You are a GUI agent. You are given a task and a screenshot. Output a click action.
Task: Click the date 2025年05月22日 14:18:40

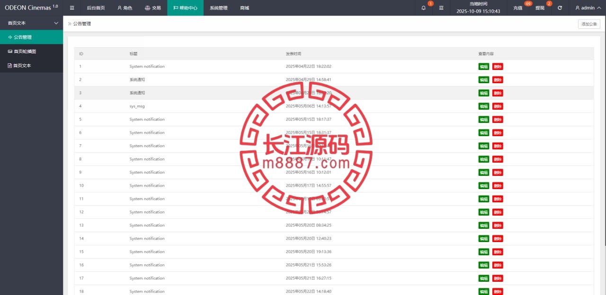pos(308,292)
